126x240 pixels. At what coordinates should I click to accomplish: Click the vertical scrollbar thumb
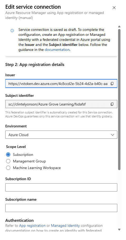(x=119, y=99)
